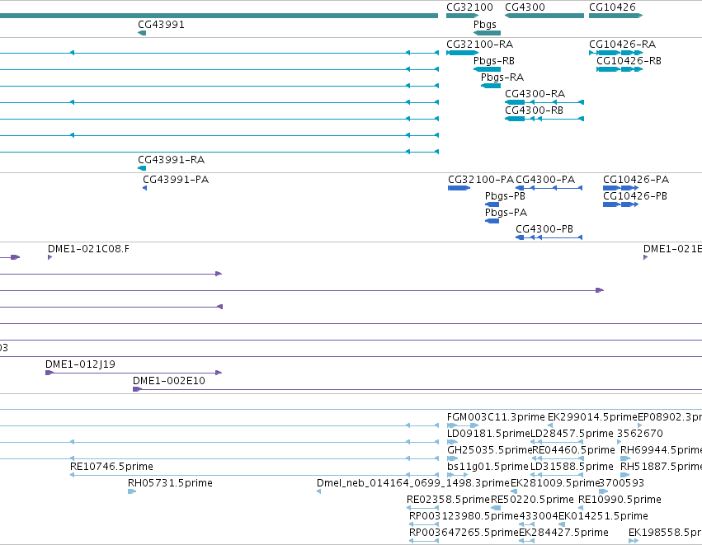Select the CG32100-PA protein label
Screen dimensions: 702x545
481,180
